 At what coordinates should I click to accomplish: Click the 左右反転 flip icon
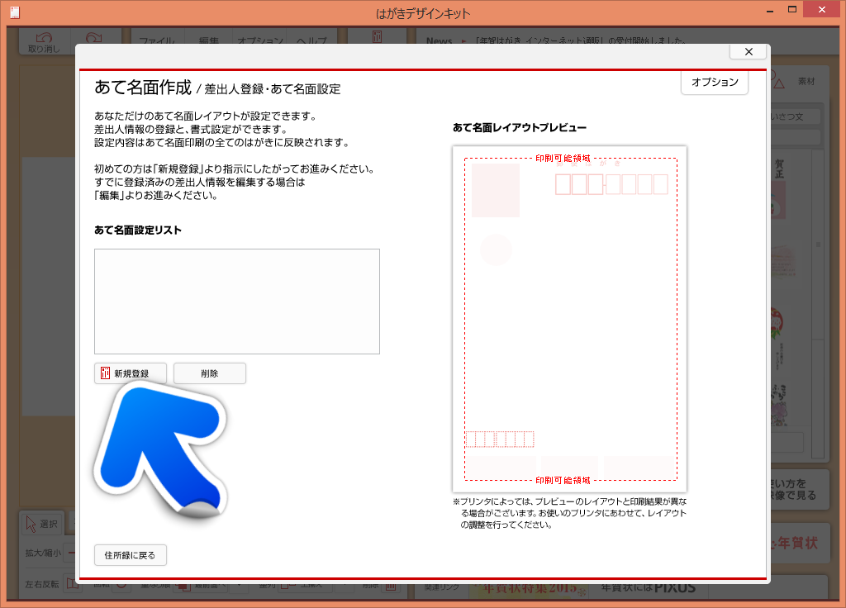tap(72, 584)
